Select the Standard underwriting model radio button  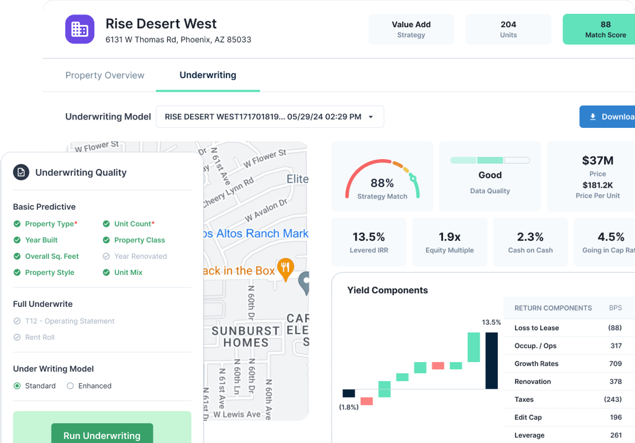click(x=17, y=386)
